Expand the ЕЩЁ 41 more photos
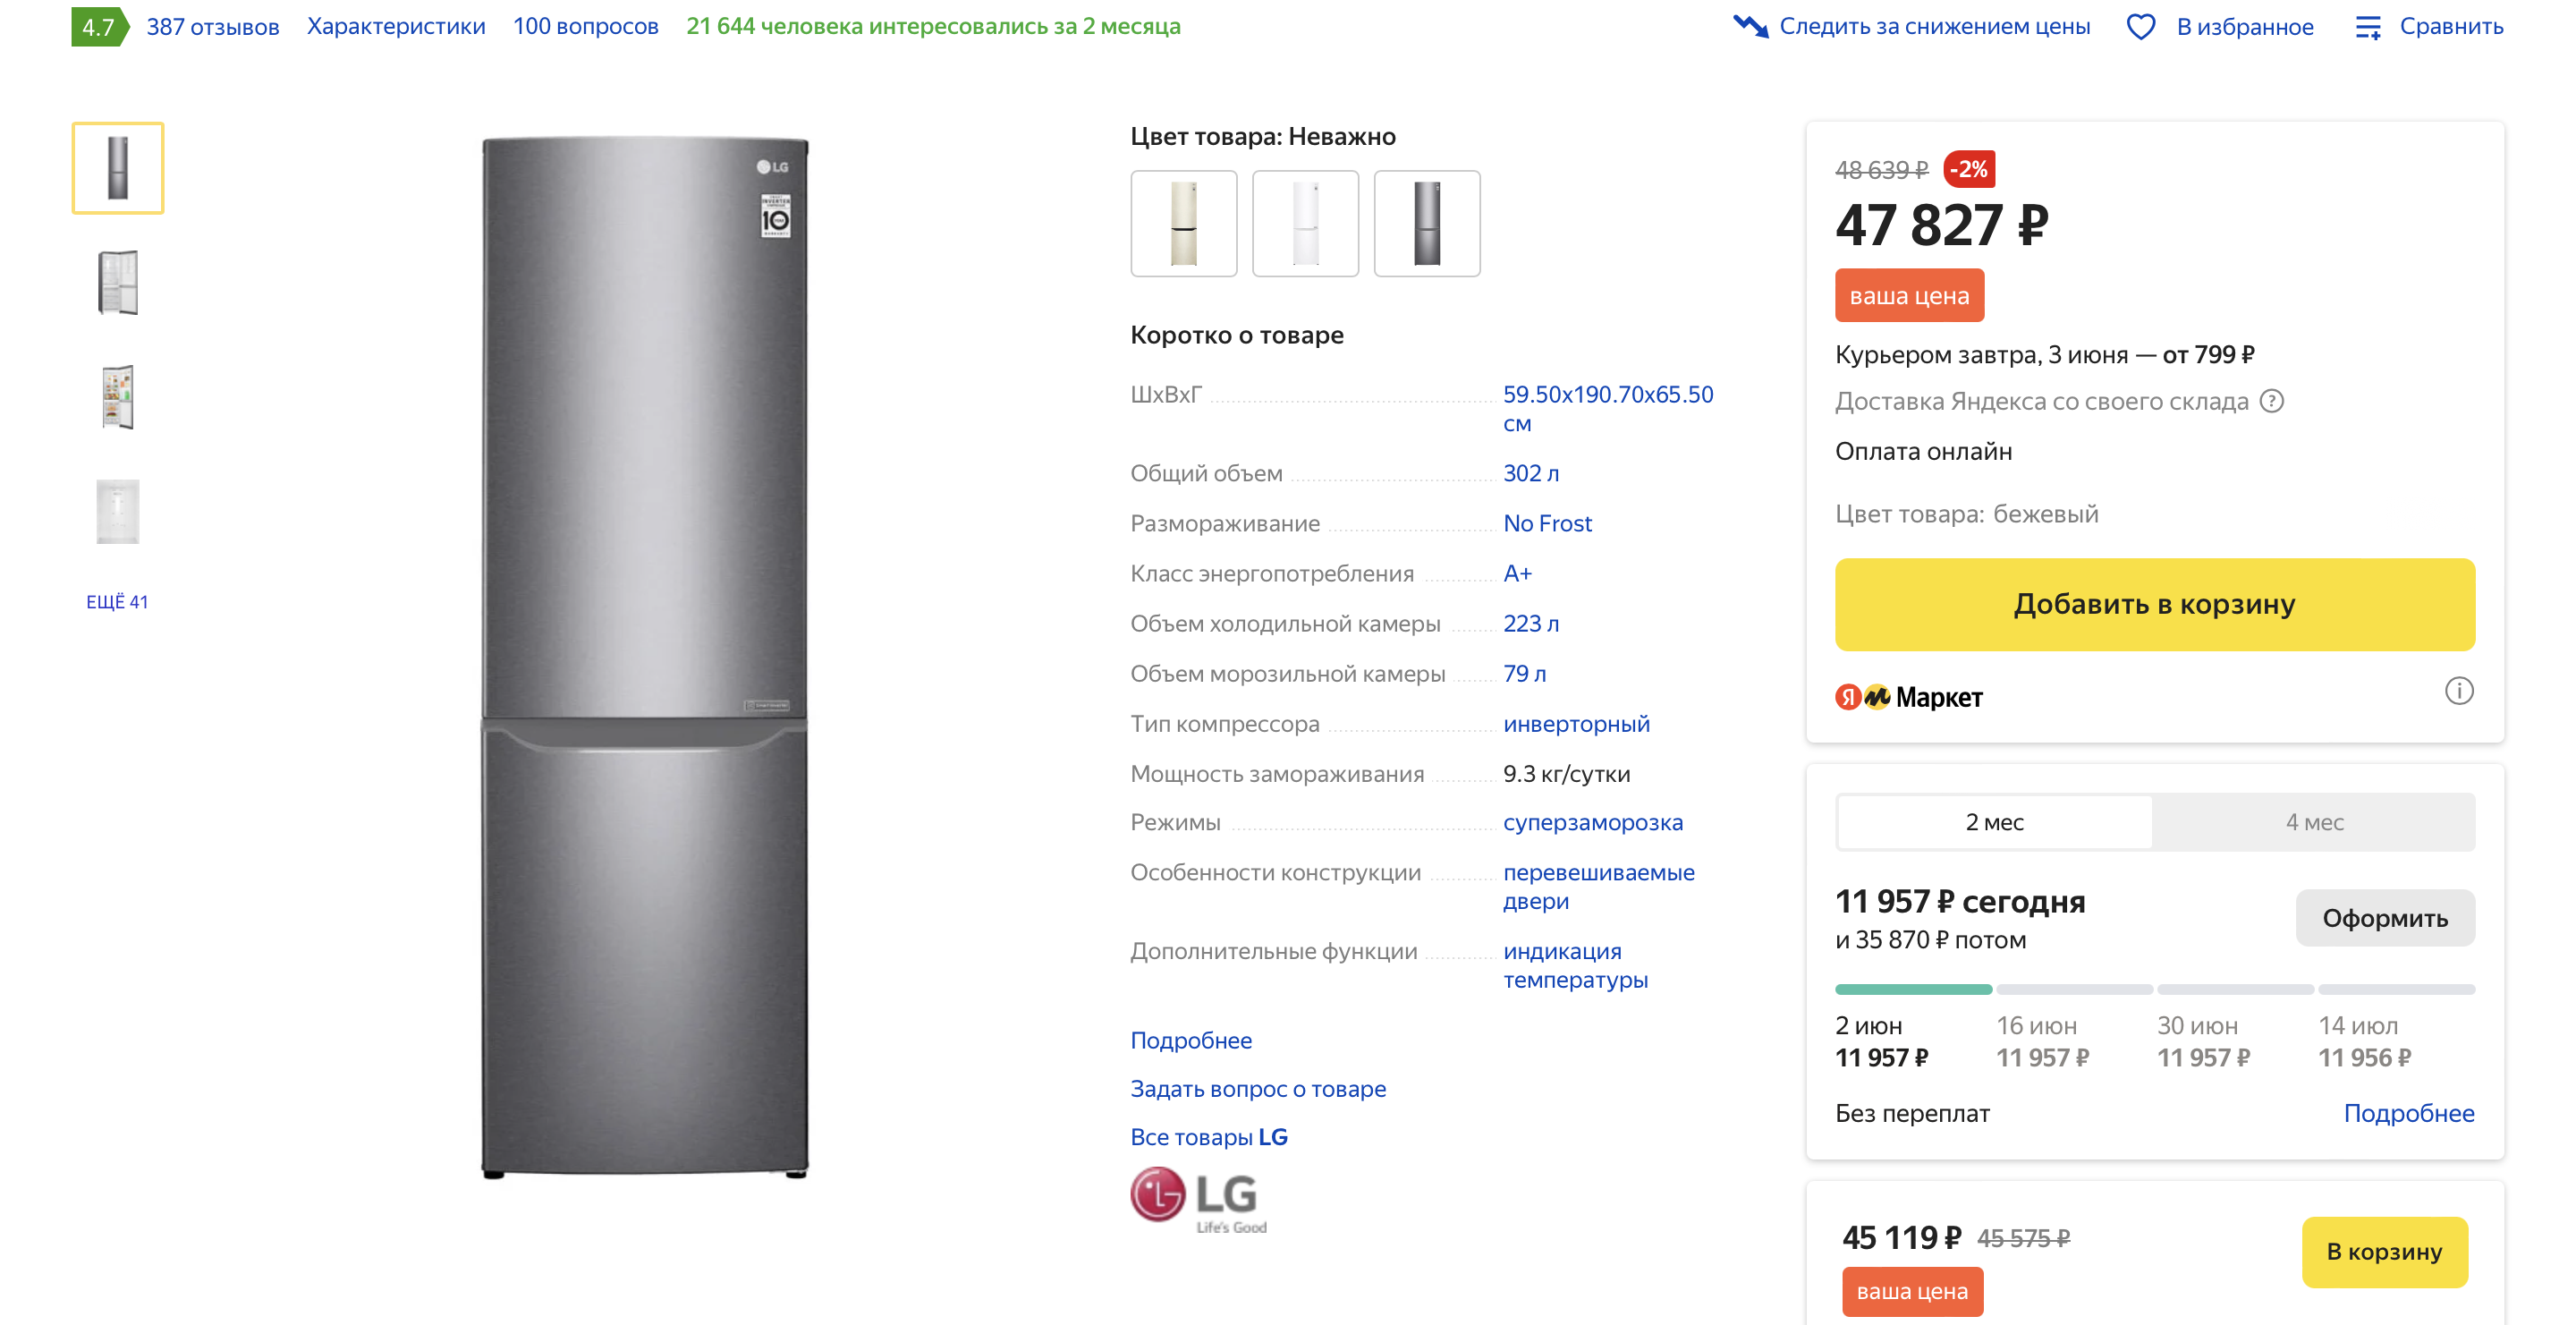2576x1325 pixels. tap(117, 602)
